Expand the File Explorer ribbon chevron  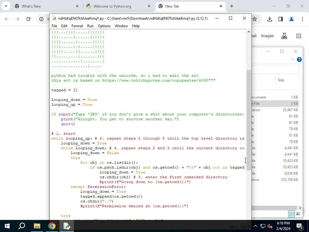pyautogui.click(x=293, y=60)
